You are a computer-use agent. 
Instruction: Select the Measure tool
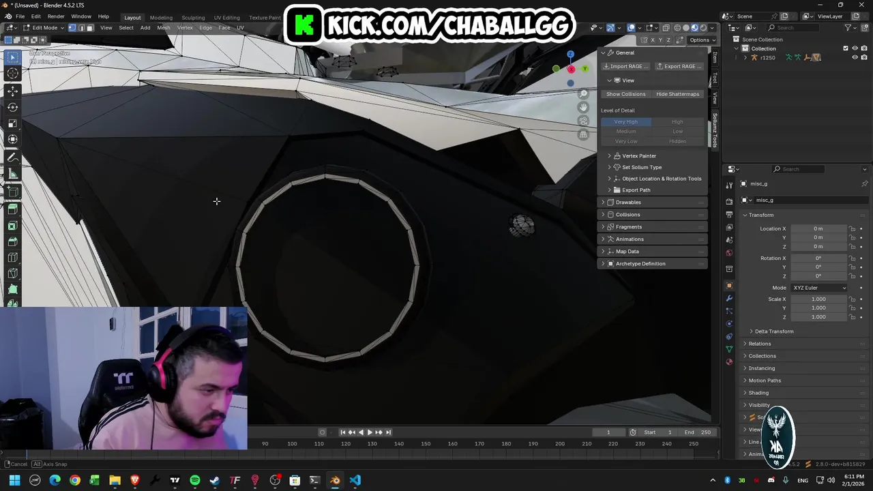pos(12,174)
